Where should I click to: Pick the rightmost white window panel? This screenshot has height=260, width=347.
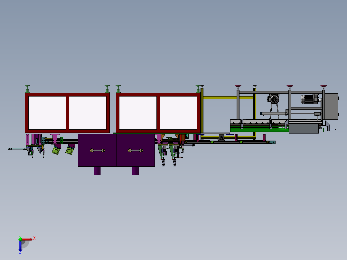[178, 113]
